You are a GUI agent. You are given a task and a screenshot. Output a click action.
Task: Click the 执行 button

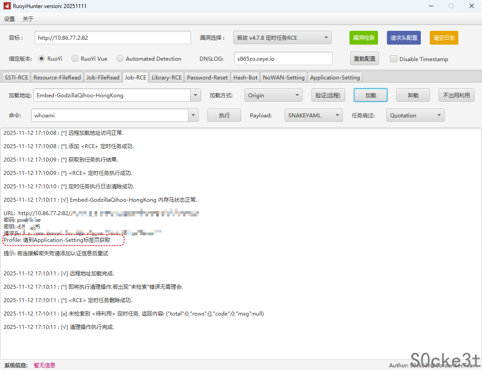224,115
